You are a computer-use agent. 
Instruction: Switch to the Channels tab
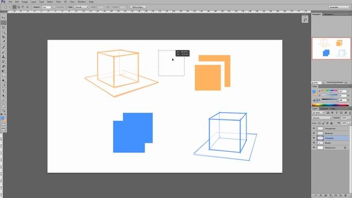[x=324, y=109]
